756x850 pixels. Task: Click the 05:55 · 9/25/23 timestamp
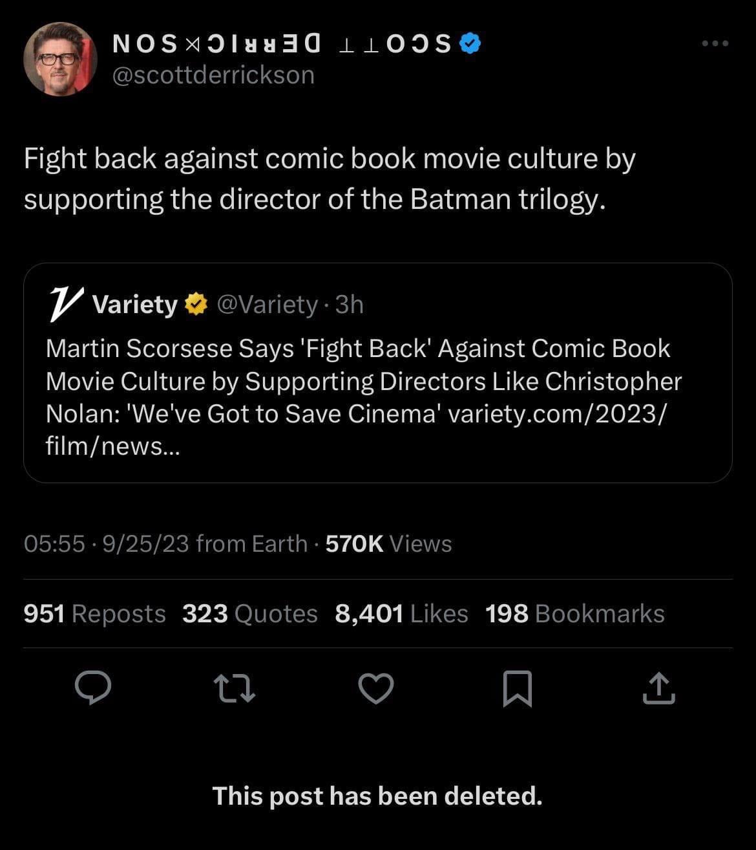click(106, 544)
